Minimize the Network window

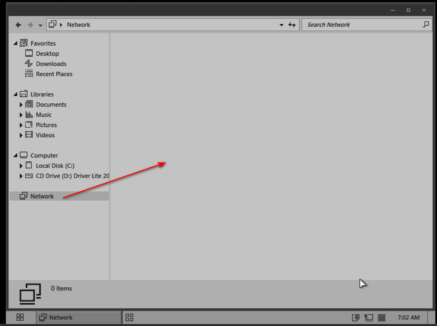point(393,10)
